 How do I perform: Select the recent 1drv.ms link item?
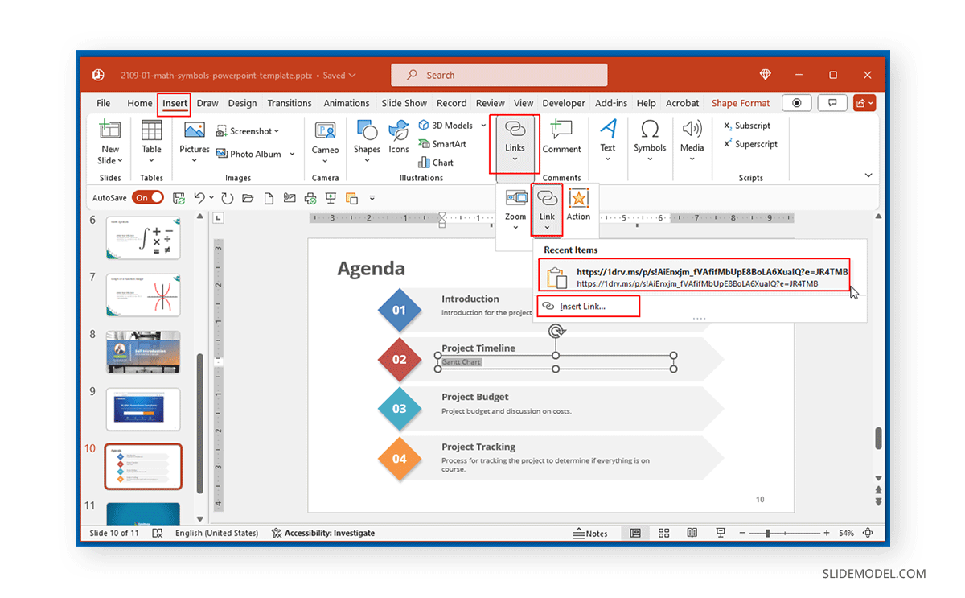[694, 275]
